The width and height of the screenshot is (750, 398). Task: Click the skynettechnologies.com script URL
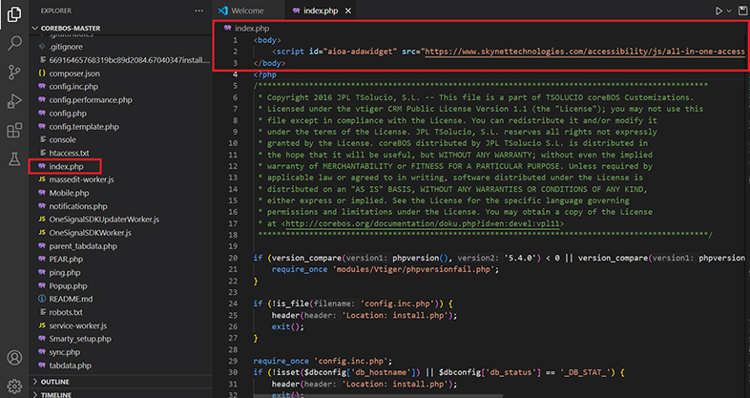pyautogui.click(x=585, y=52)
